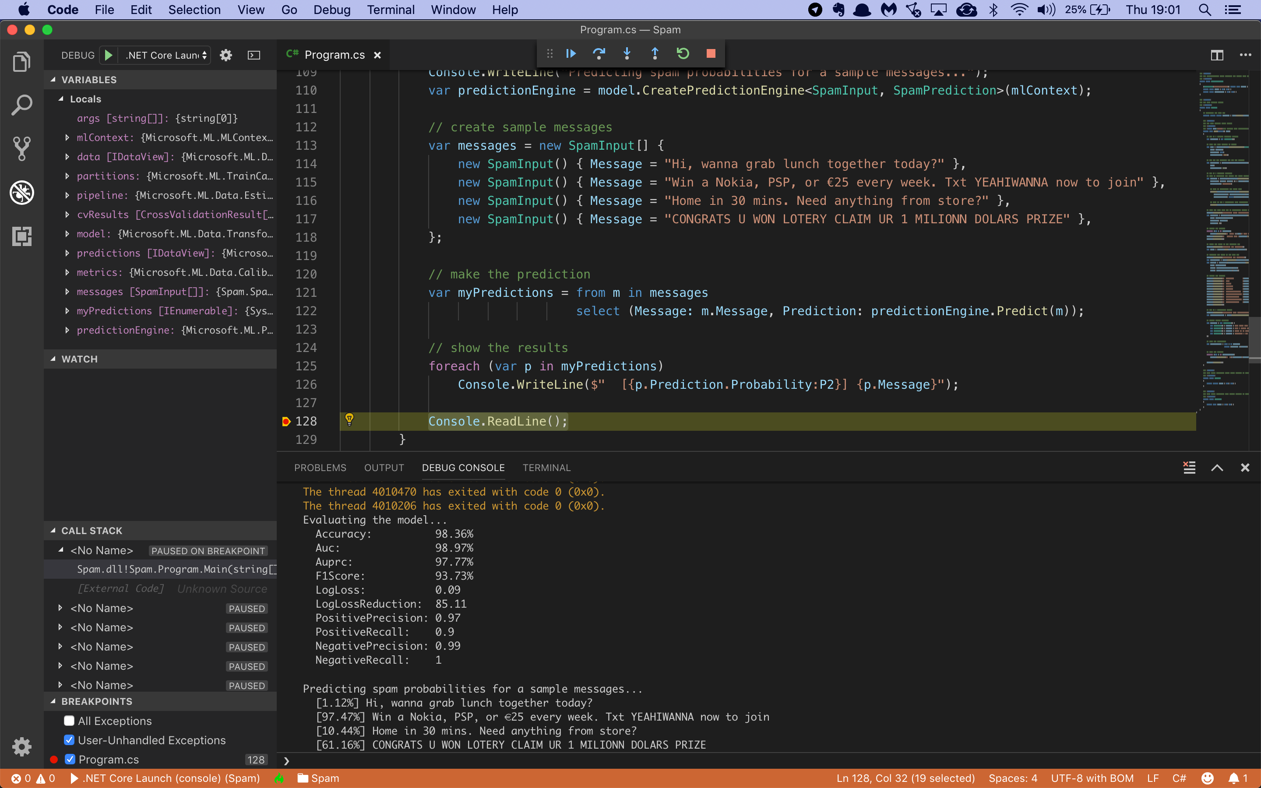Expand the messages variable in Locals
The width and height of the screenshot is (1261, 788).
coord(67,292)
